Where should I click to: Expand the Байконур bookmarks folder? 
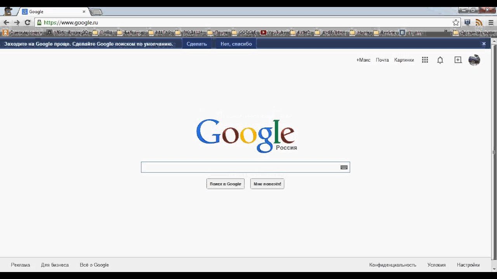point(131,33)
